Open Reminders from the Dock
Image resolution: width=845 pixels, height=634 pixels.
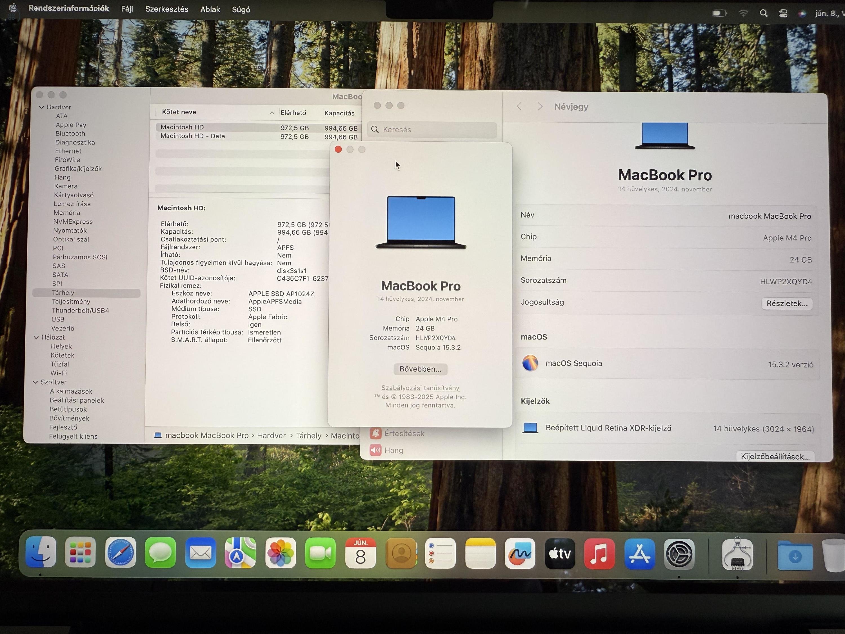(x=440, y=553)
